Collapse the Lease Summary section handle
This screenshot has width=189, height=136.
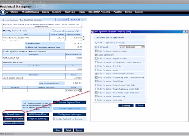coord(2,20)
